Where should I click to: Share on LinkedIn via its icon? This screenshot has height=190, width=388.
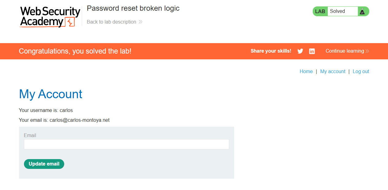[312, 51]
